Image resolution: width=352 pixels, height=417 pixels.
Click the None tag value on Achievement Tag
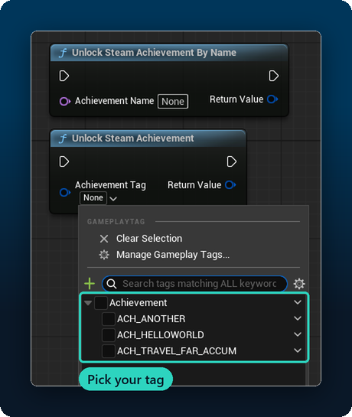[x=93, y=198]
